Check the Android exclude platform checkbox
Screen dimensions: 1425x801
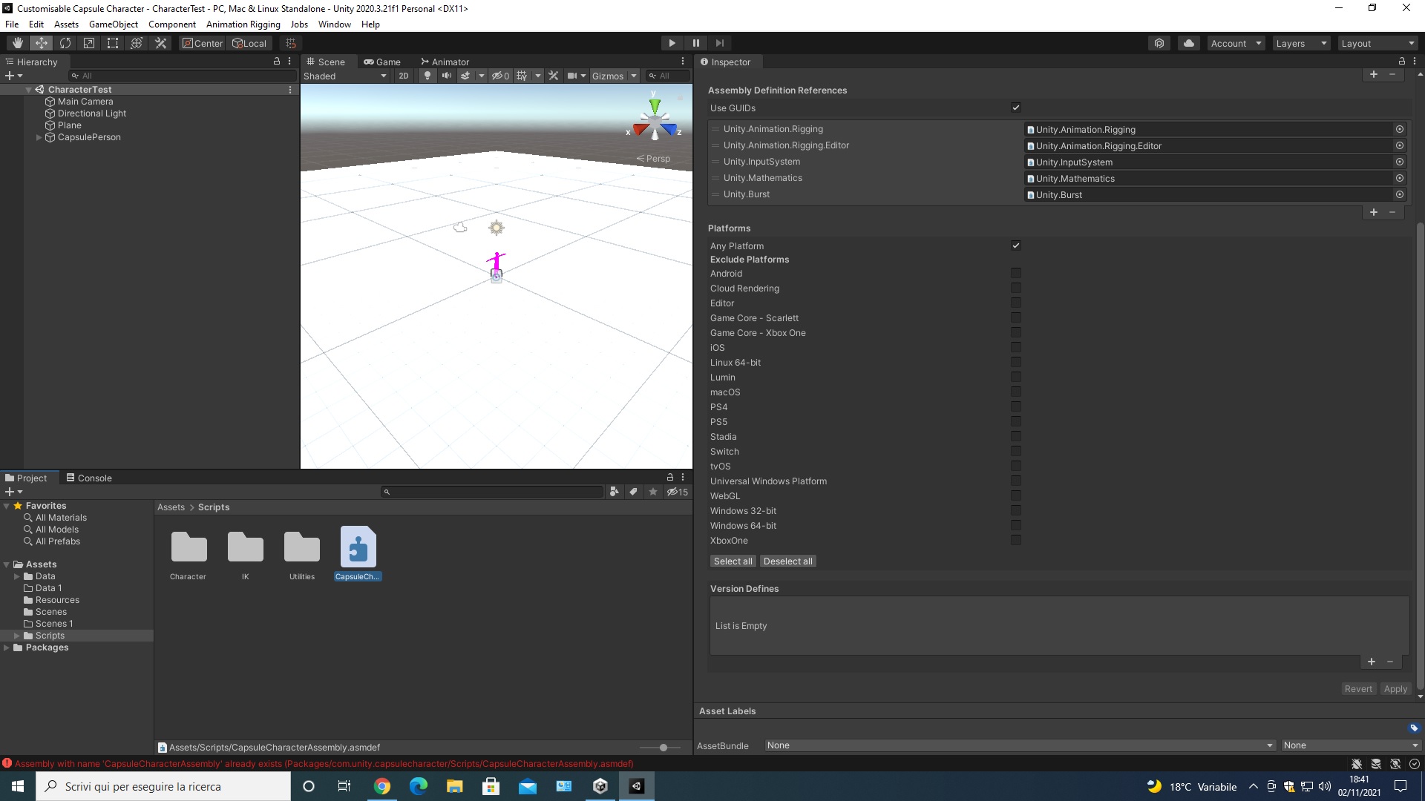pos(1016,273)
